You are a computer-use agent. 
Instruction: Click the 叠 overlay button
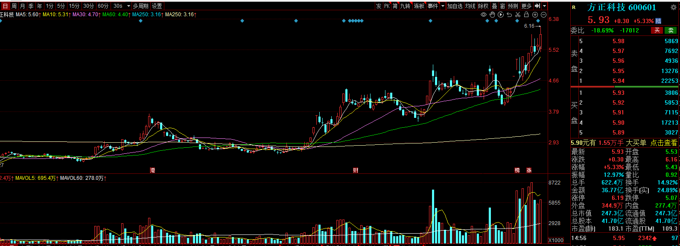click(x=495, y=6)
